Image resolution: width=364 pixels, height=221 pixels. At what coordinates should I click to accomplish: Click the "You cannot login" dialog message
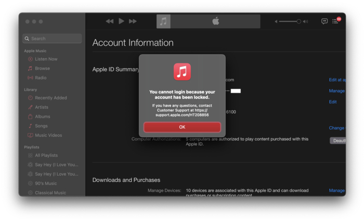[x=182, y=95]
